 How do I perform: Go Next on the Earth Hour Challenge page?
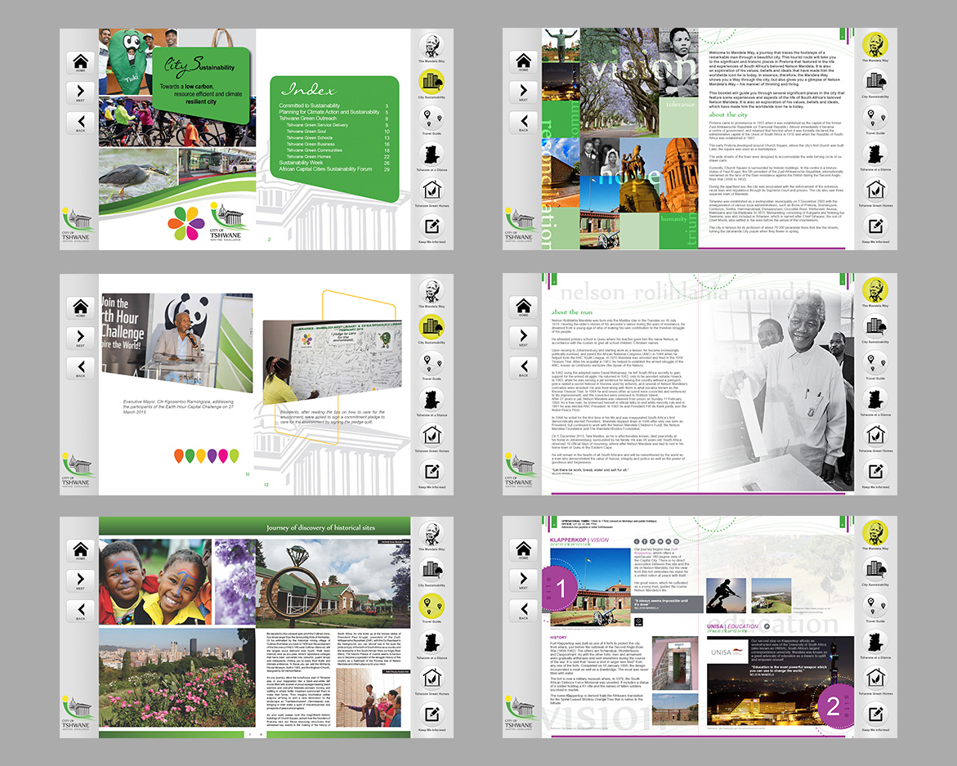(x=80, y=336)
